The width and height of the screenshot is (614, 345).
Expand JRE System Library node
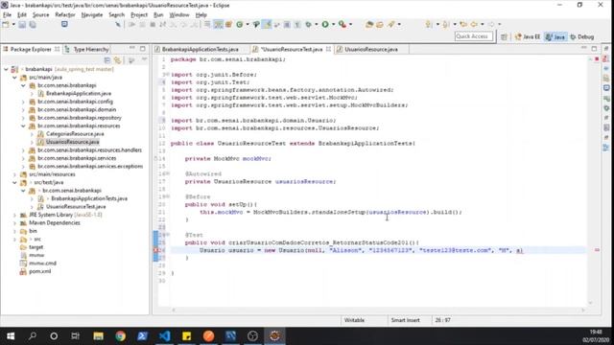coord(14,215)
